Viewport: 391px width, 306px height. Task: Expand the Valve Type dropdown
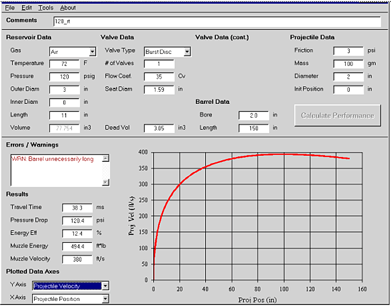tap(187, 52)
